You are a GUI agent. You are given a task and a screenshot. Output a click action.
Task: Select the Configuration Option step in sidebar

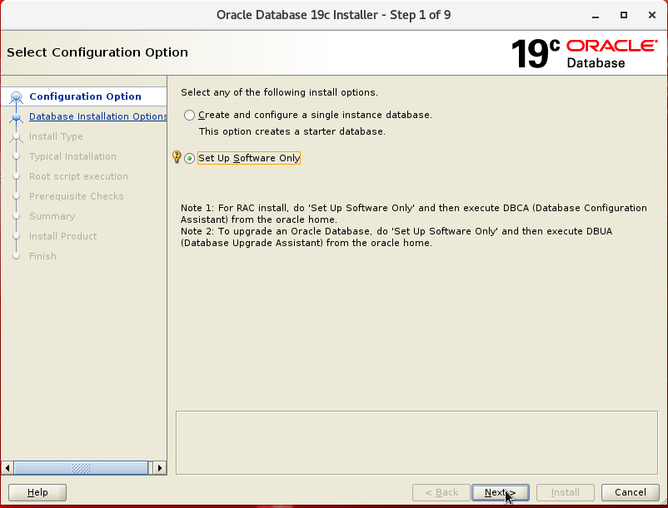[x=85, y=96]
